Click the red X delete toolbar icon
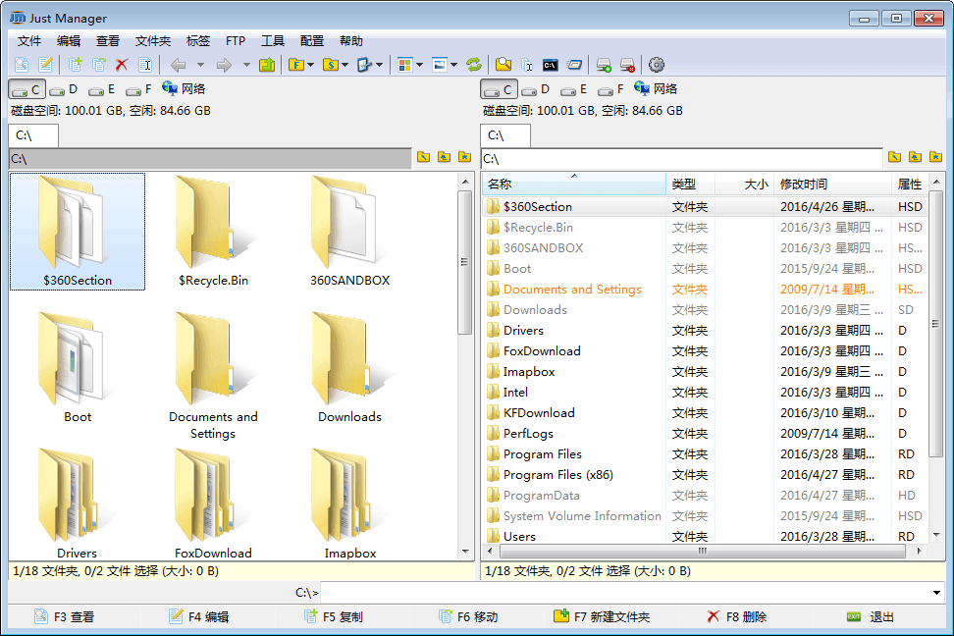The width and height of the screenshot is (954, 636). click(122, 65)
